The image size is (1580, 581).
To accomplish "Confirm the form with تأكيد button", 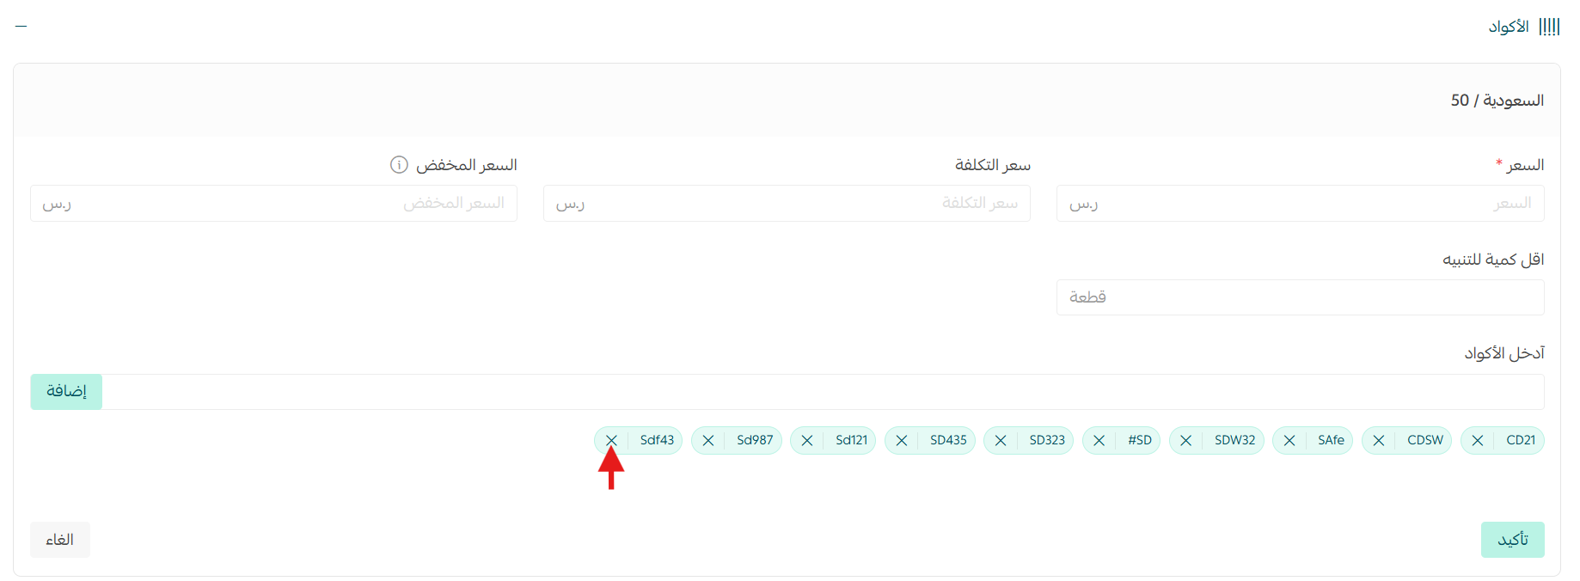I will 1512,539.
